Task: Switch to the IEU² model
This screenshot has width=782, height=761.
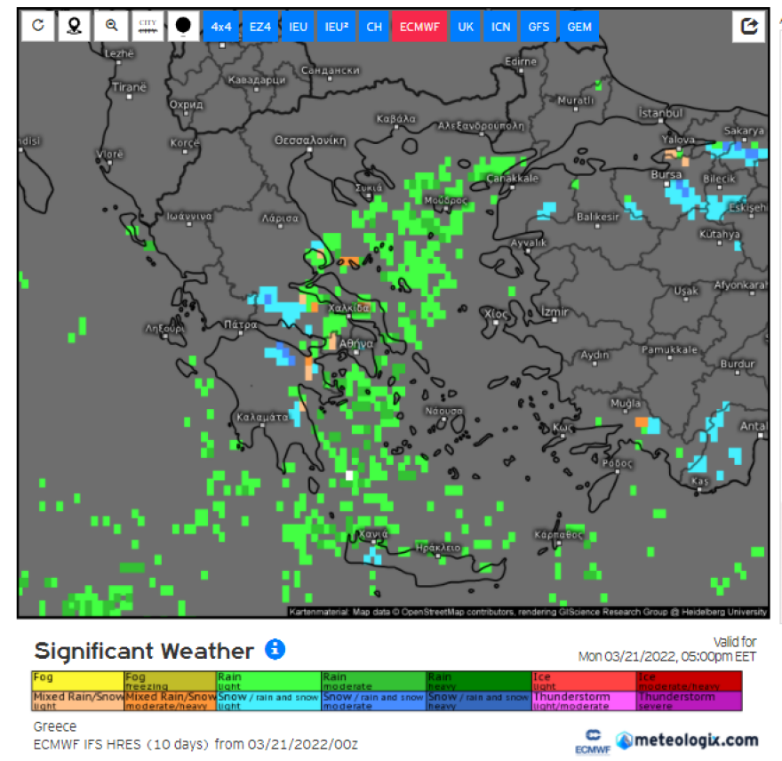Action: (336, 27)
